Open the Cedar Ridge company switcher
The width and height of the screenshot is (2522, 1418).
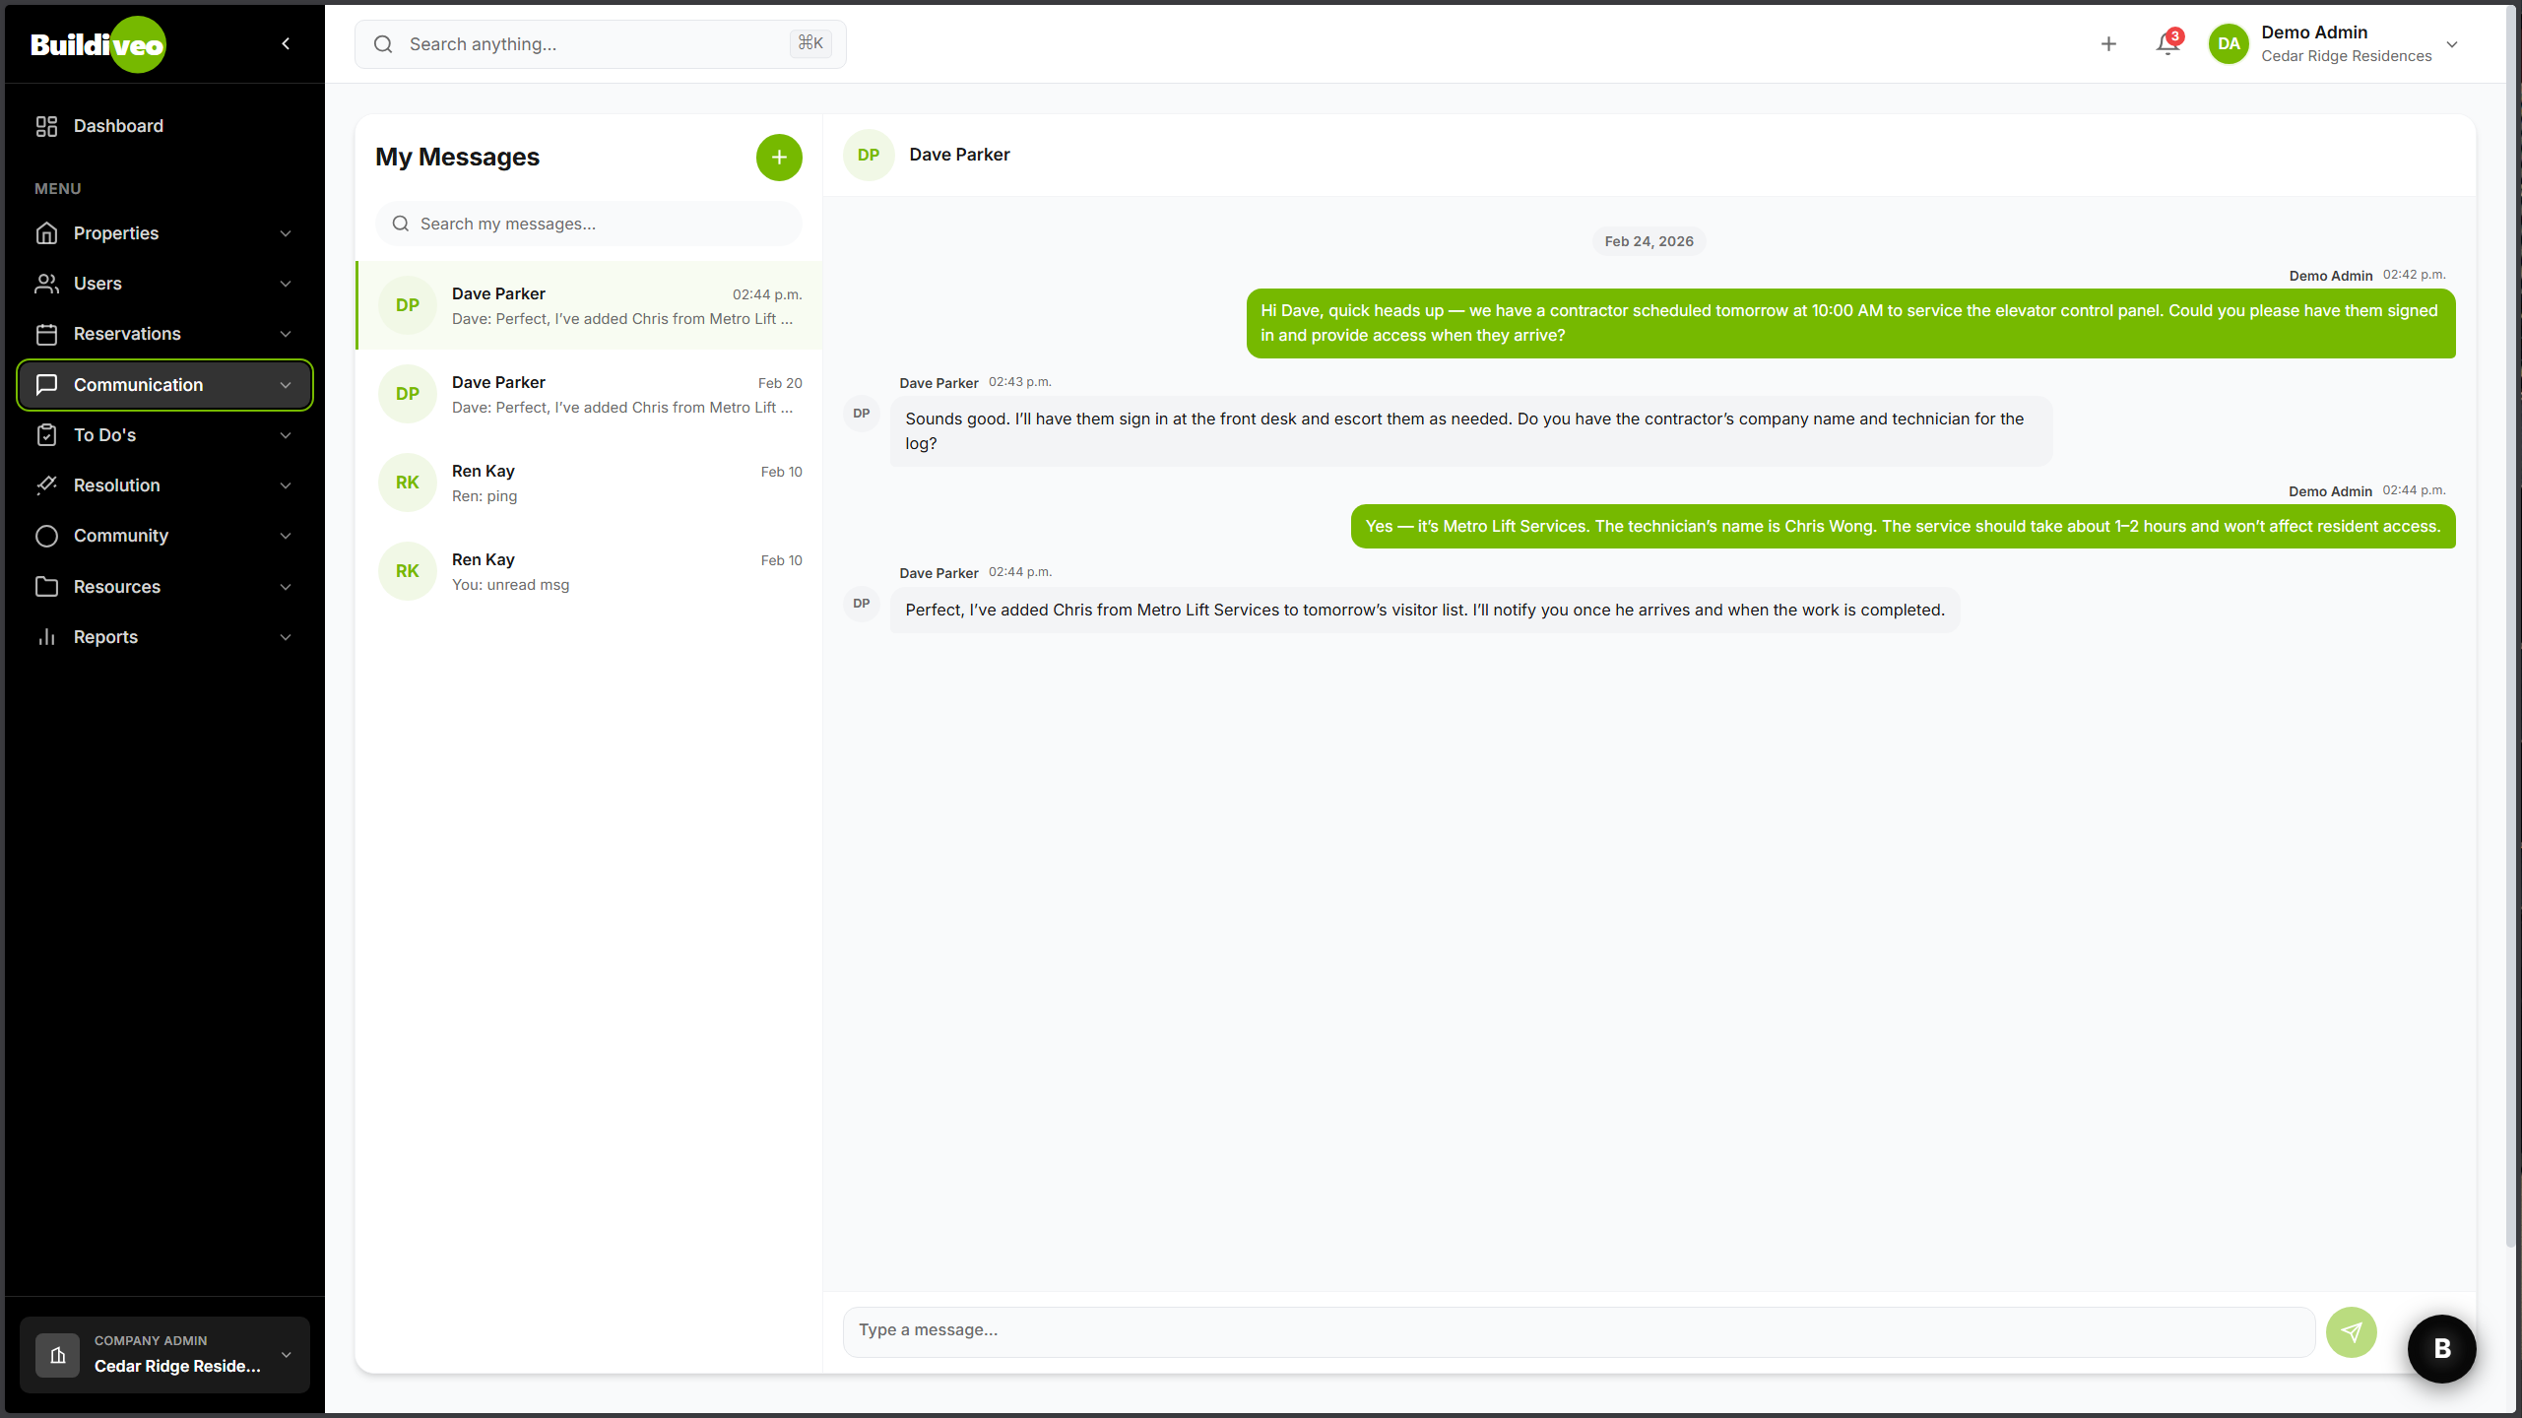pyautogui.click(x=164, y=1355)
